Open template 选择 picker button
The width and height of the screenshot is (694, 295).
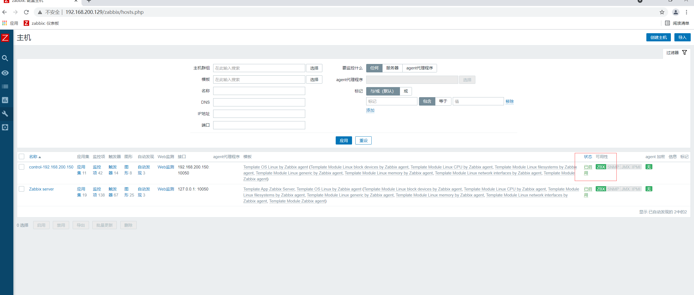coord(314,79)
